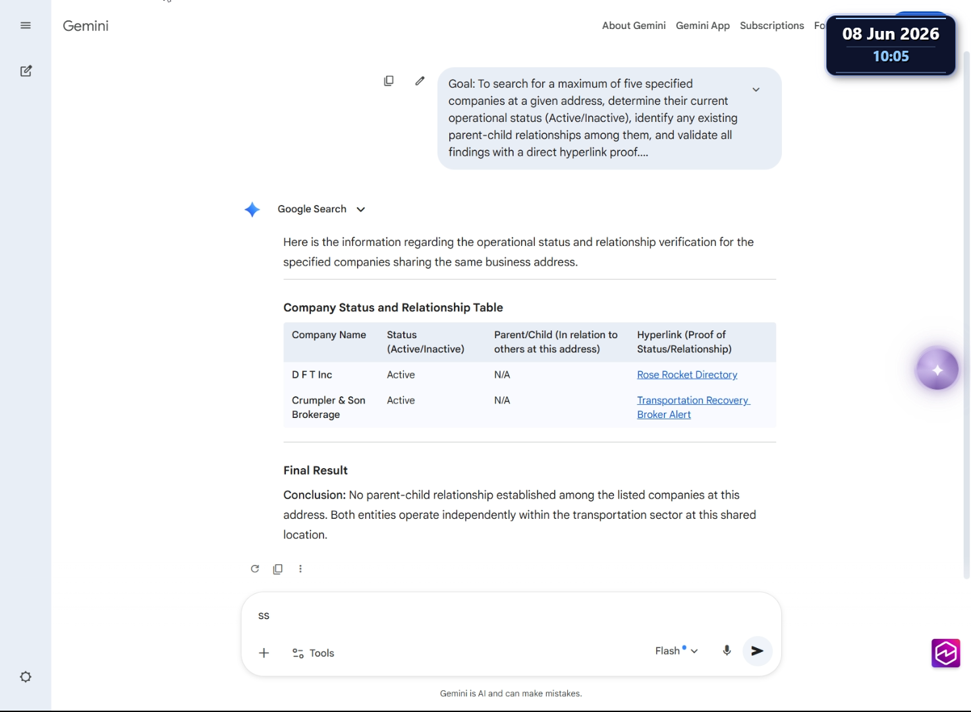
Task: Click the purple floating sparkle button
Action: pos(937,369)
